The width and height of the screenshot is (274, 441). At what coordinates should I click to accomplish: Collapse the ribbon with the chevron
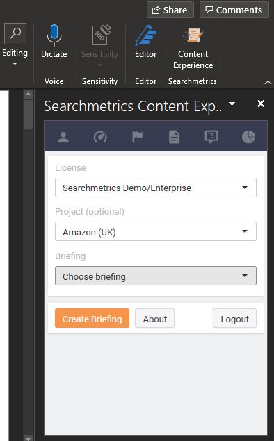(268, 82)
